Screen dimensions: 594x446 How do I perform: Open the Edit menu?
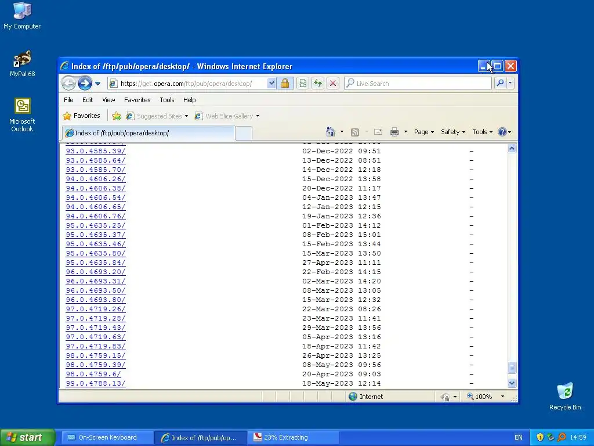(x=88, y=100)
